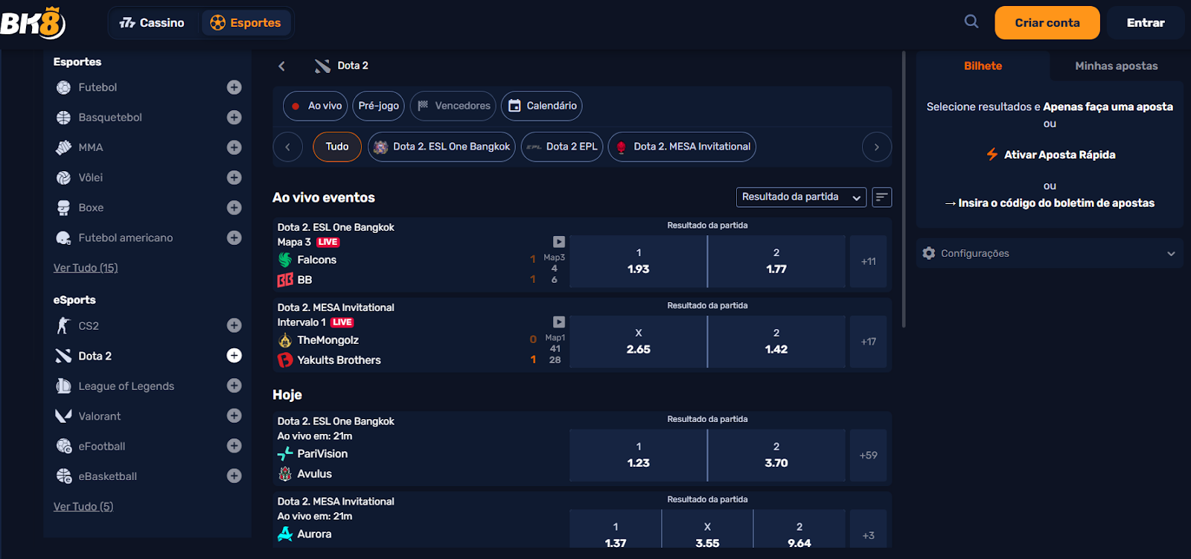Image resolution: width=1191 pixels, height=559 pixels.
Task: Filter by Dota 2. MESA Invitational chip
Action: pos(683,147)
